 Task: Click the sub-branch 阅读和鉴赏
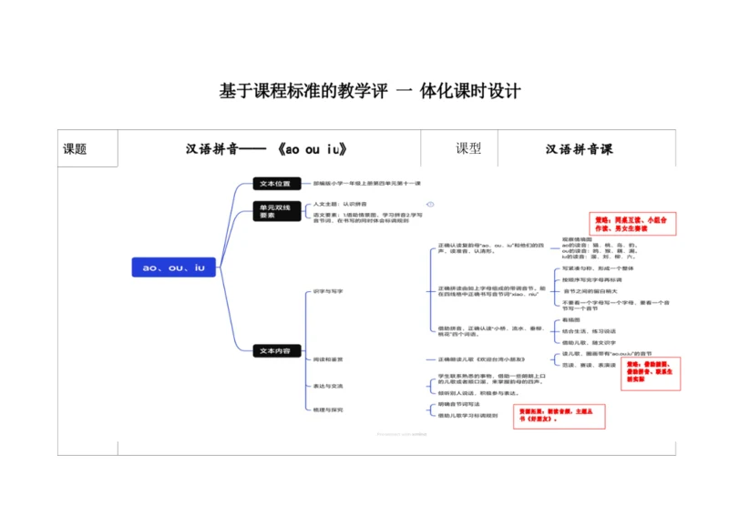[x=328, y=359]
